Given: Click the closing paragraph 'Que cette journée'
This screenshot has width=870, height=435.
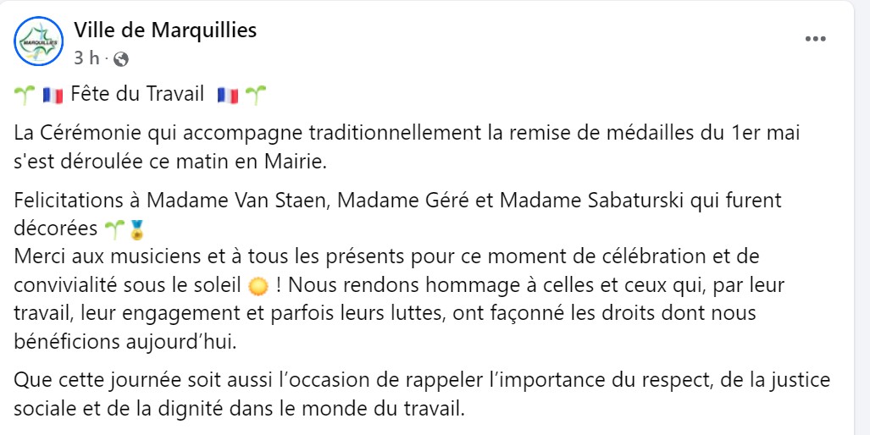Looking at the screenshot, I should 422,395.
